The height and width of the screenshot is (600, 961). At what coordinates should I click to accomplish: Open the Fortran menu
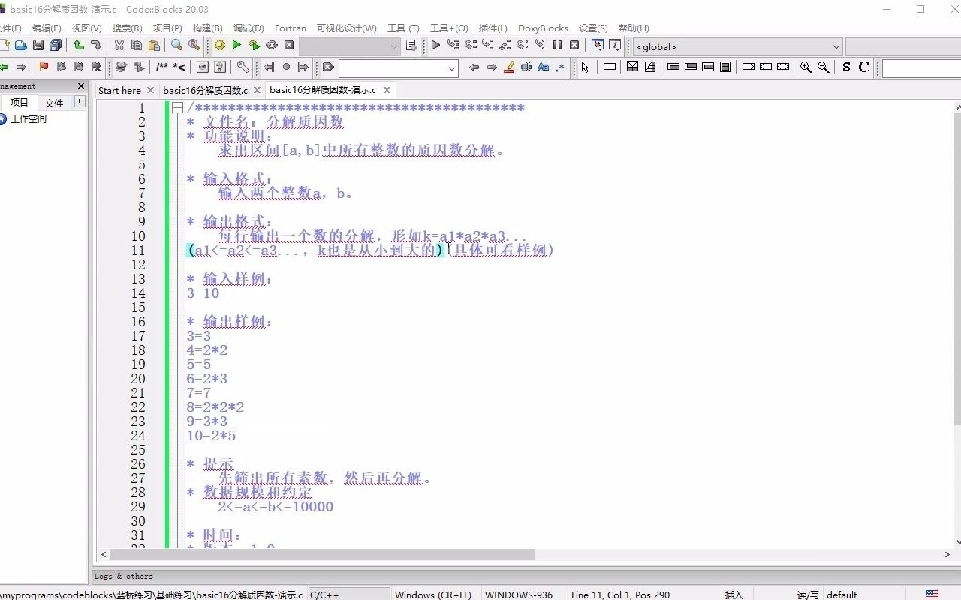(291, 28)
